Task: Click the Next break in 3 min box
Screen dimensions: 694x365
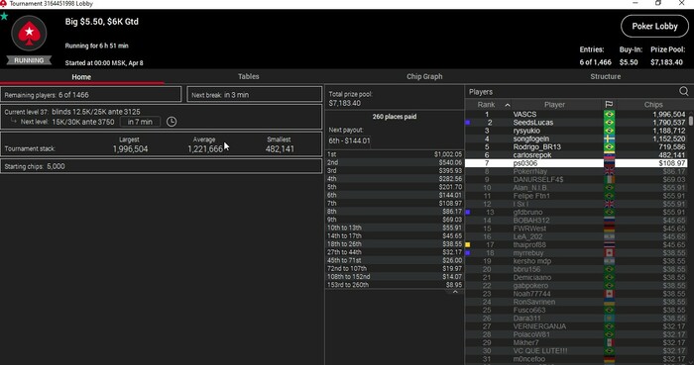Action: point(255,94)
